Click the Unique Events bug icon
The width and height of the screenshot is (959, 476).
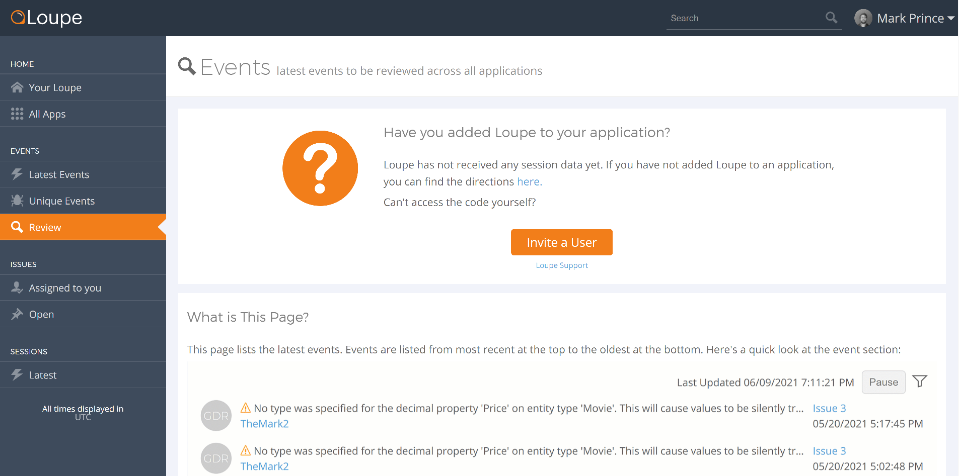(17, 201)
